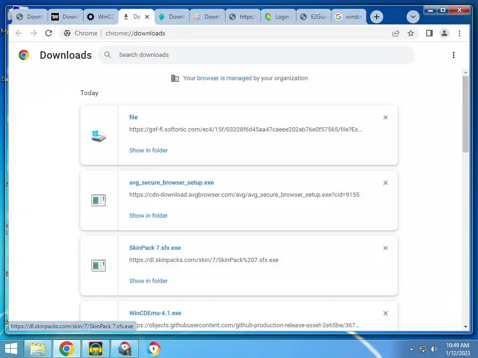Show SkinPack 7.sfx.exe in folder
The width and height of the screenshot is (478, 358).
point(148,281)
